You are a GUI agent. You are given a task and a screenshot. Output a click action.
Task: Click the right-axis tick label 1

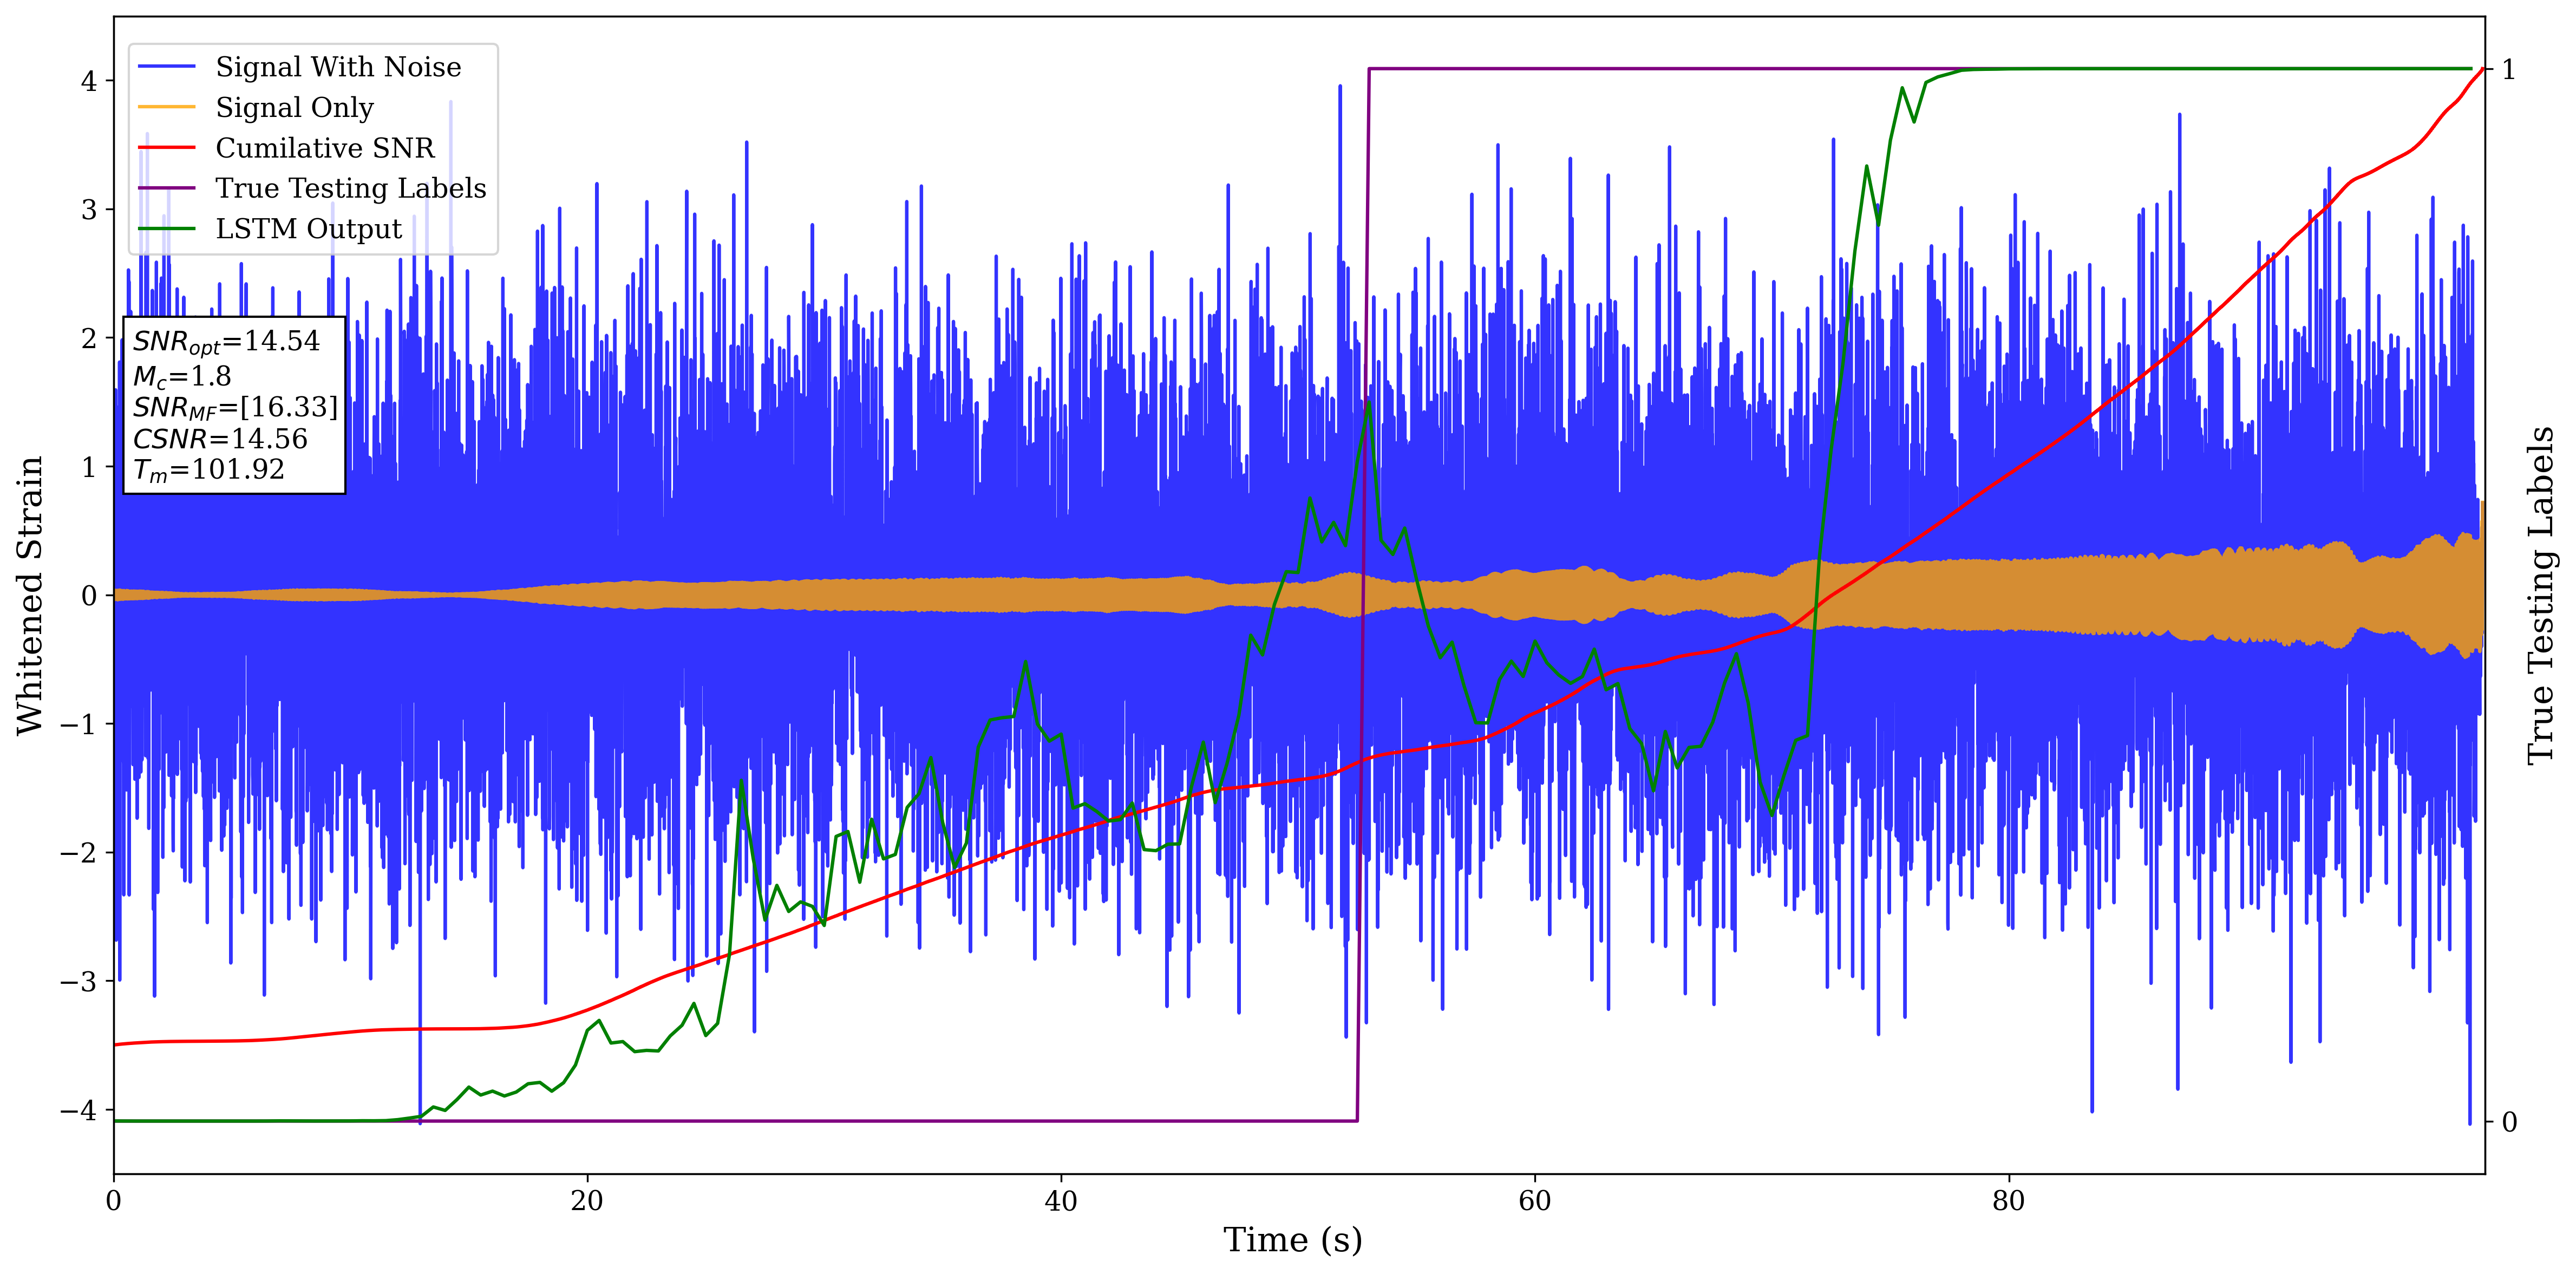click(x=2509, y=70)
